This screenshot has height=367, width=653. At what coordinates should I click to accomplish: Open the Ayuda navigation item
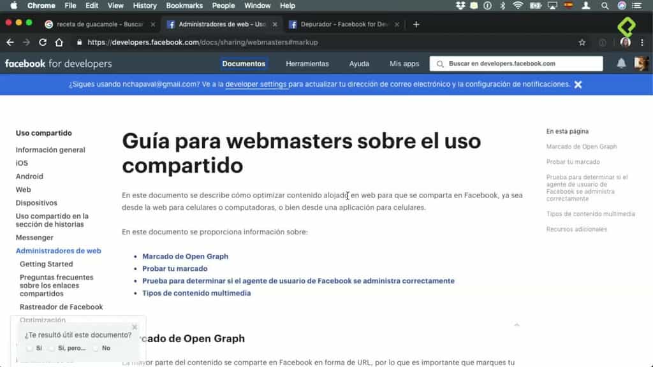[359, 64]
